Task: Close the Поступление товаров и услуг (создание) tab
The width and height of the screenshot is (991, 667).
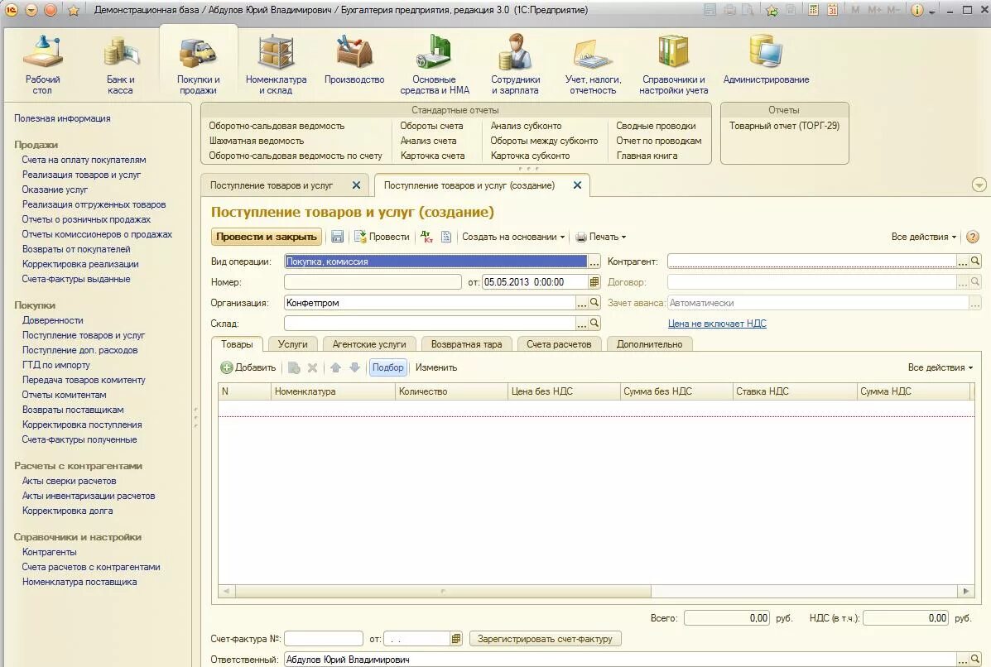Action: tap(577, 185)
